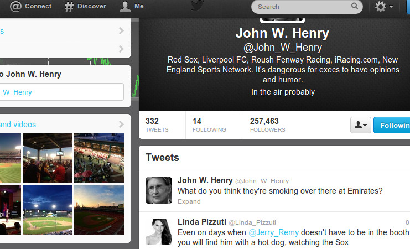Viewport: 410px width, 249px height.
Task: Open John W. Henry name on tweet
Action: tap(205, 180)
